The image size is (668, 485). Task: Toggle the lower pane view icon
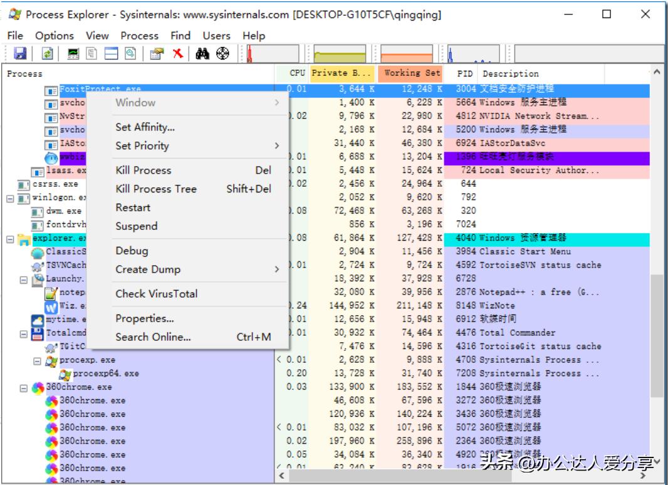point(110,53)
